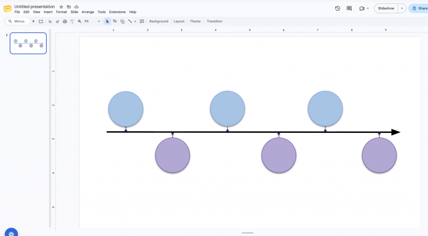The image size is (428, 236).
Task: Open the Format menu
Action: [61, 12]
